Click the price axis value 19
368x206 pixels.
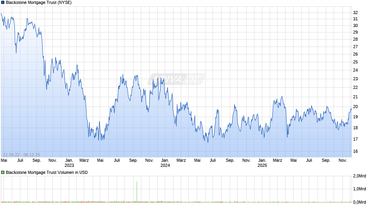coord(355,117)
